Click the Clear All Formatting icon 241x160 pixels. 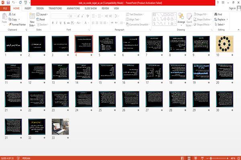[88, 16]
